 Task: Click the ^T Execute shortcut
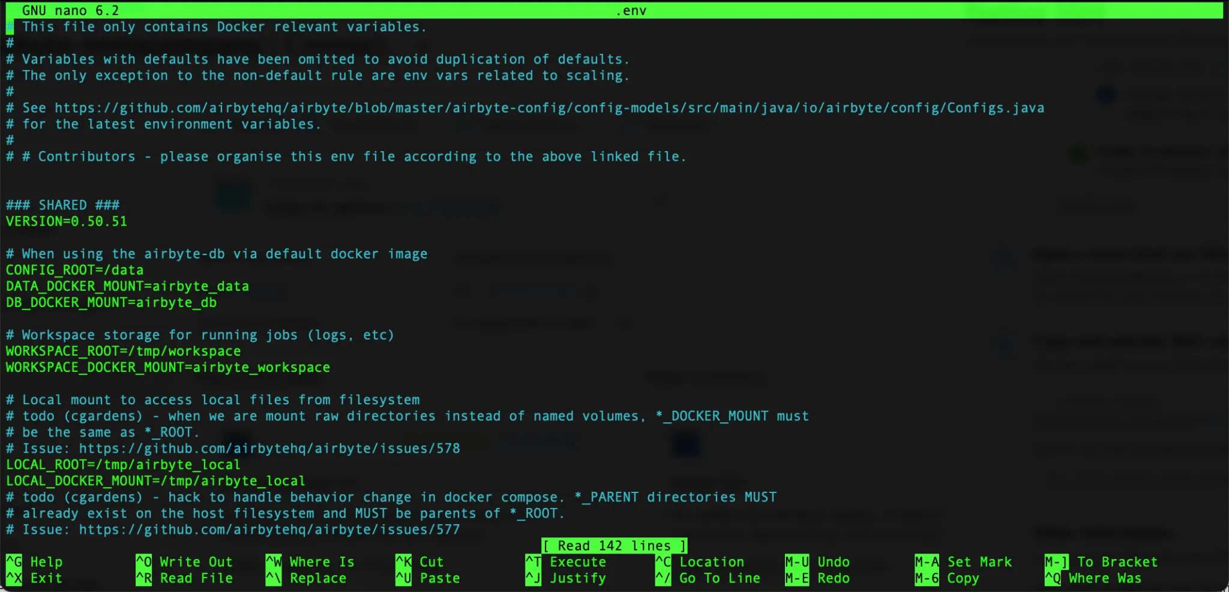click(x=566, y=562)
